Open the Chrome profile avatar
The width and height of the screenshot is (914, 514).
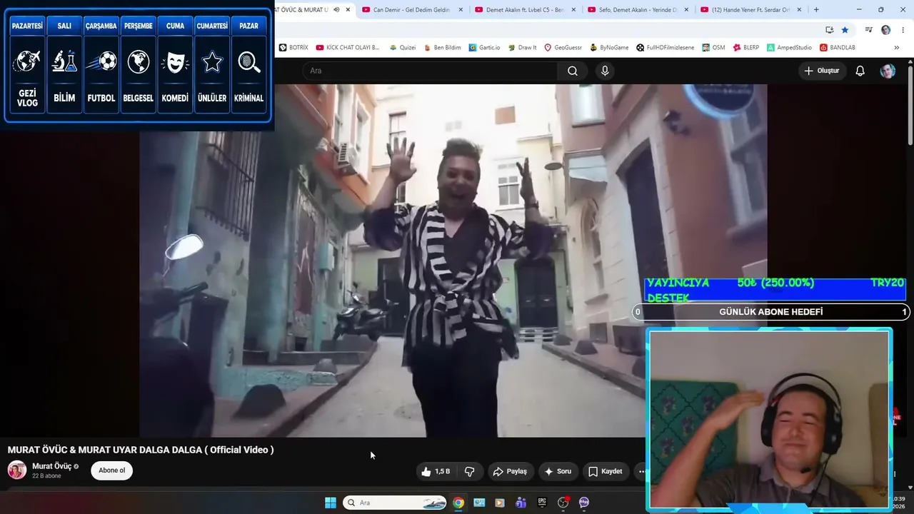885,30
